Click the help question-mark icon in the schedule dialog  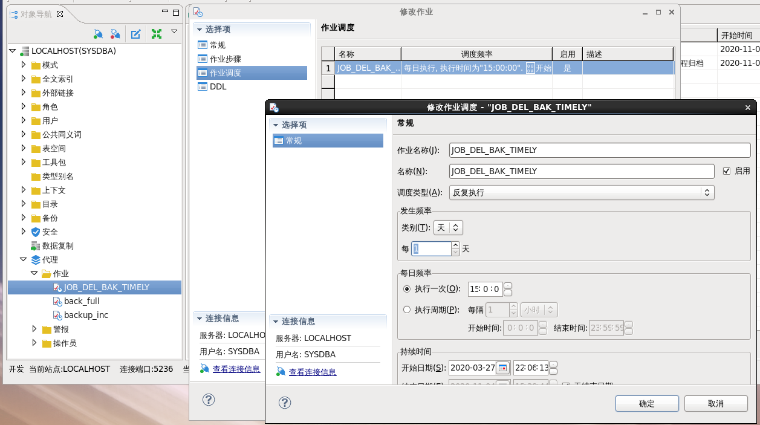coord(285,403)
